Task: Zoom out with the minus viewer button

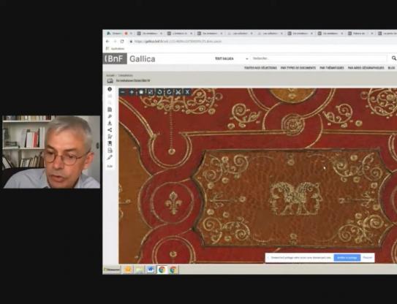Action: pos(123,92)
